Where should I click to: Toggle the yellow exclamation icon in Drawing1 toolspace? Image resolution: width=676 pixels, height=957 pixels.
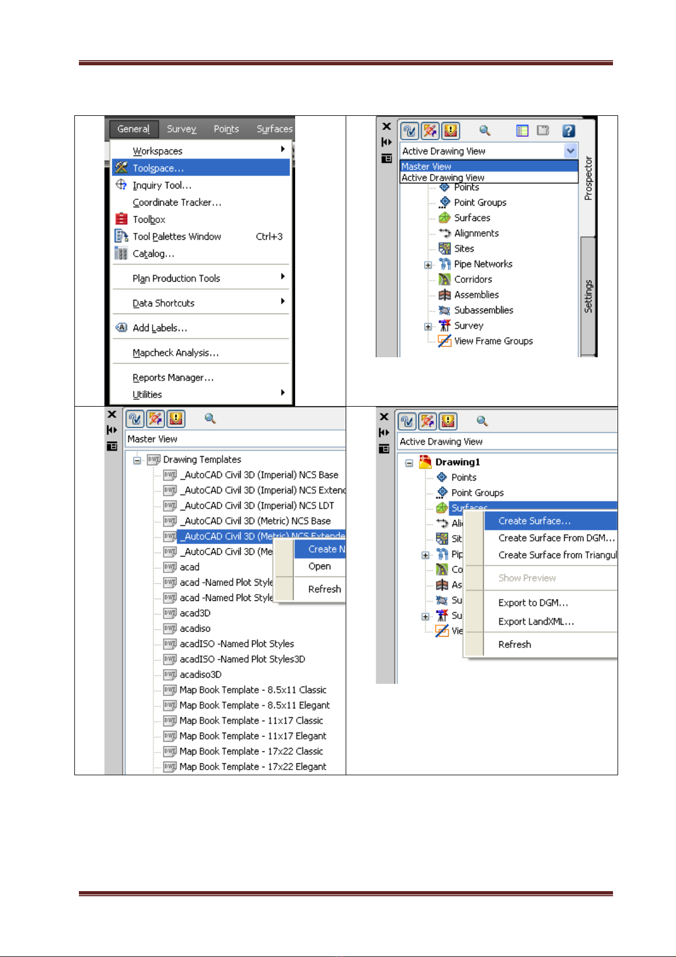coord(448,421)
